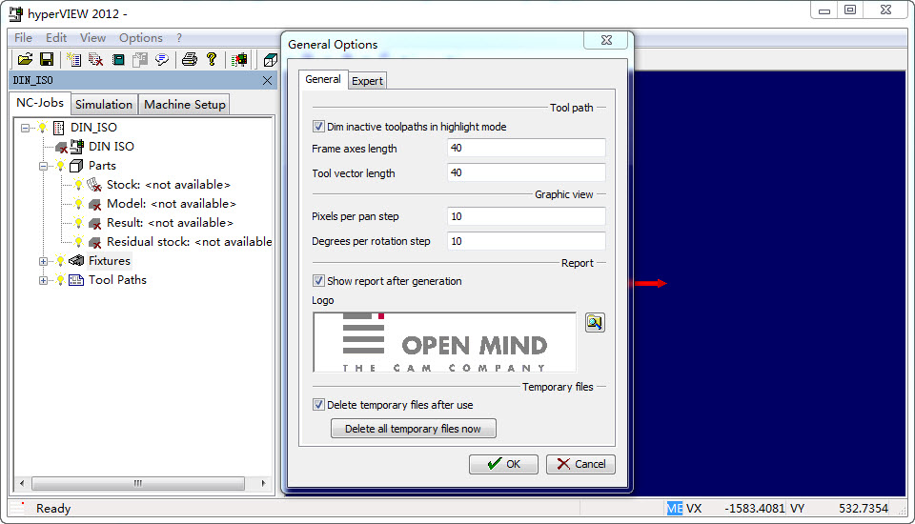Click the DIN_ISO root document icon
This screenshot has height=524, width=915.
tap(58, 128)
